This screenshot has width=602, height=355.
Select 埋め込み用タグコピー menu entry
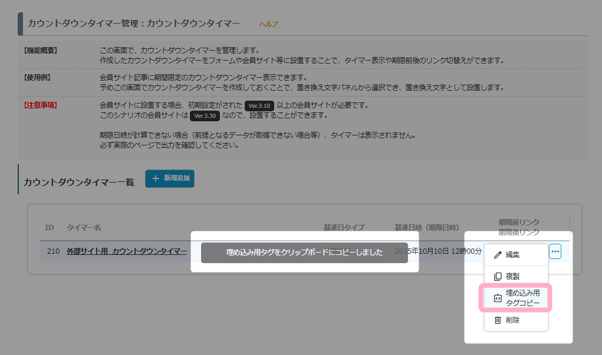click(522, 298)
